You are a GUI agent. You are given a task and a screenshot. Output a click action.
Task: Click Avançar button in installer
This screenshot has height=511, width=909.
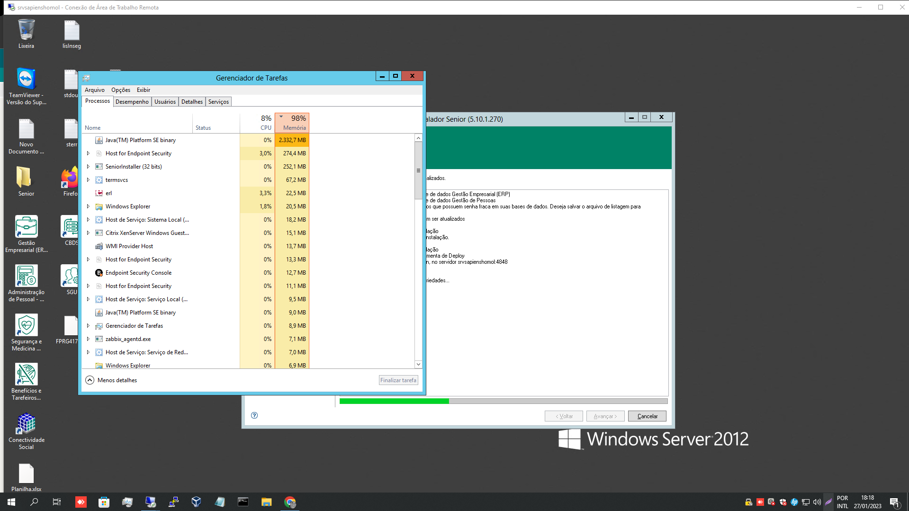[605, 416]
